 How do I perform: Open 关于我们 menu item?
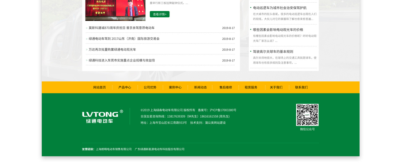click(276, 88)
